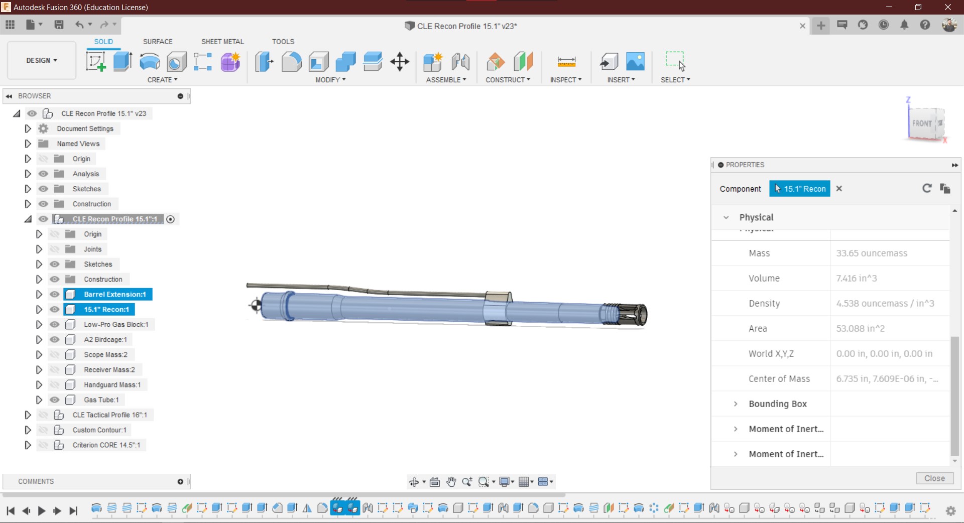Click the Insert Derive icon

point(609,62)
